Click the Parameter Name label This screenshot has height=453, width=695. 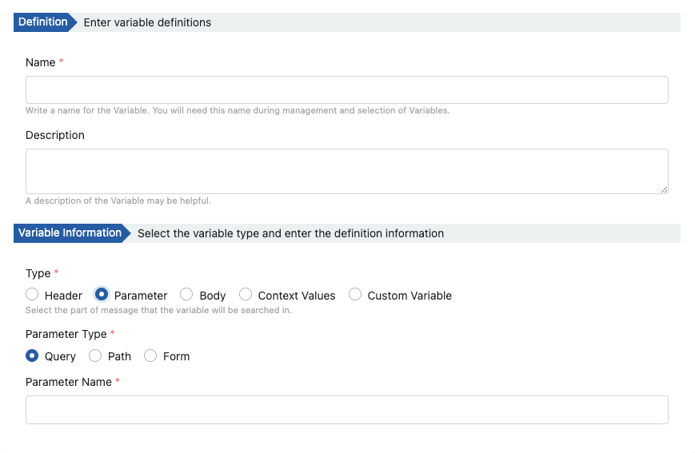(68, 382)
